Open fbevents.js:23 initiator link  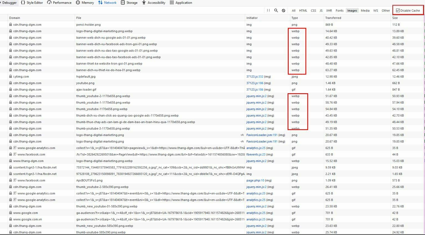click(256, 154)
